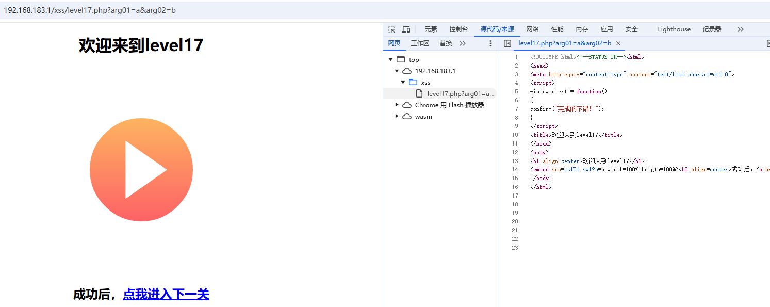Screen dimensions: 770x307
Task: Select the 网页 navigator subtab
Action: [x=394, y=43]
